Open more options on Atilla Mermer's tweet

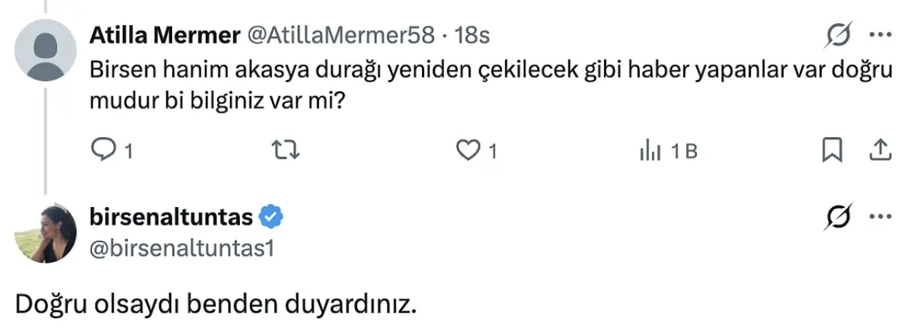[879, 35]
